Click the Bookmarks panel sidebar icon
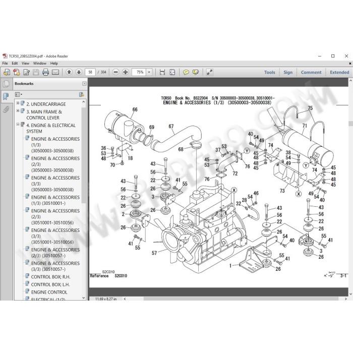 pyautogui.click(x=6, y=96)
